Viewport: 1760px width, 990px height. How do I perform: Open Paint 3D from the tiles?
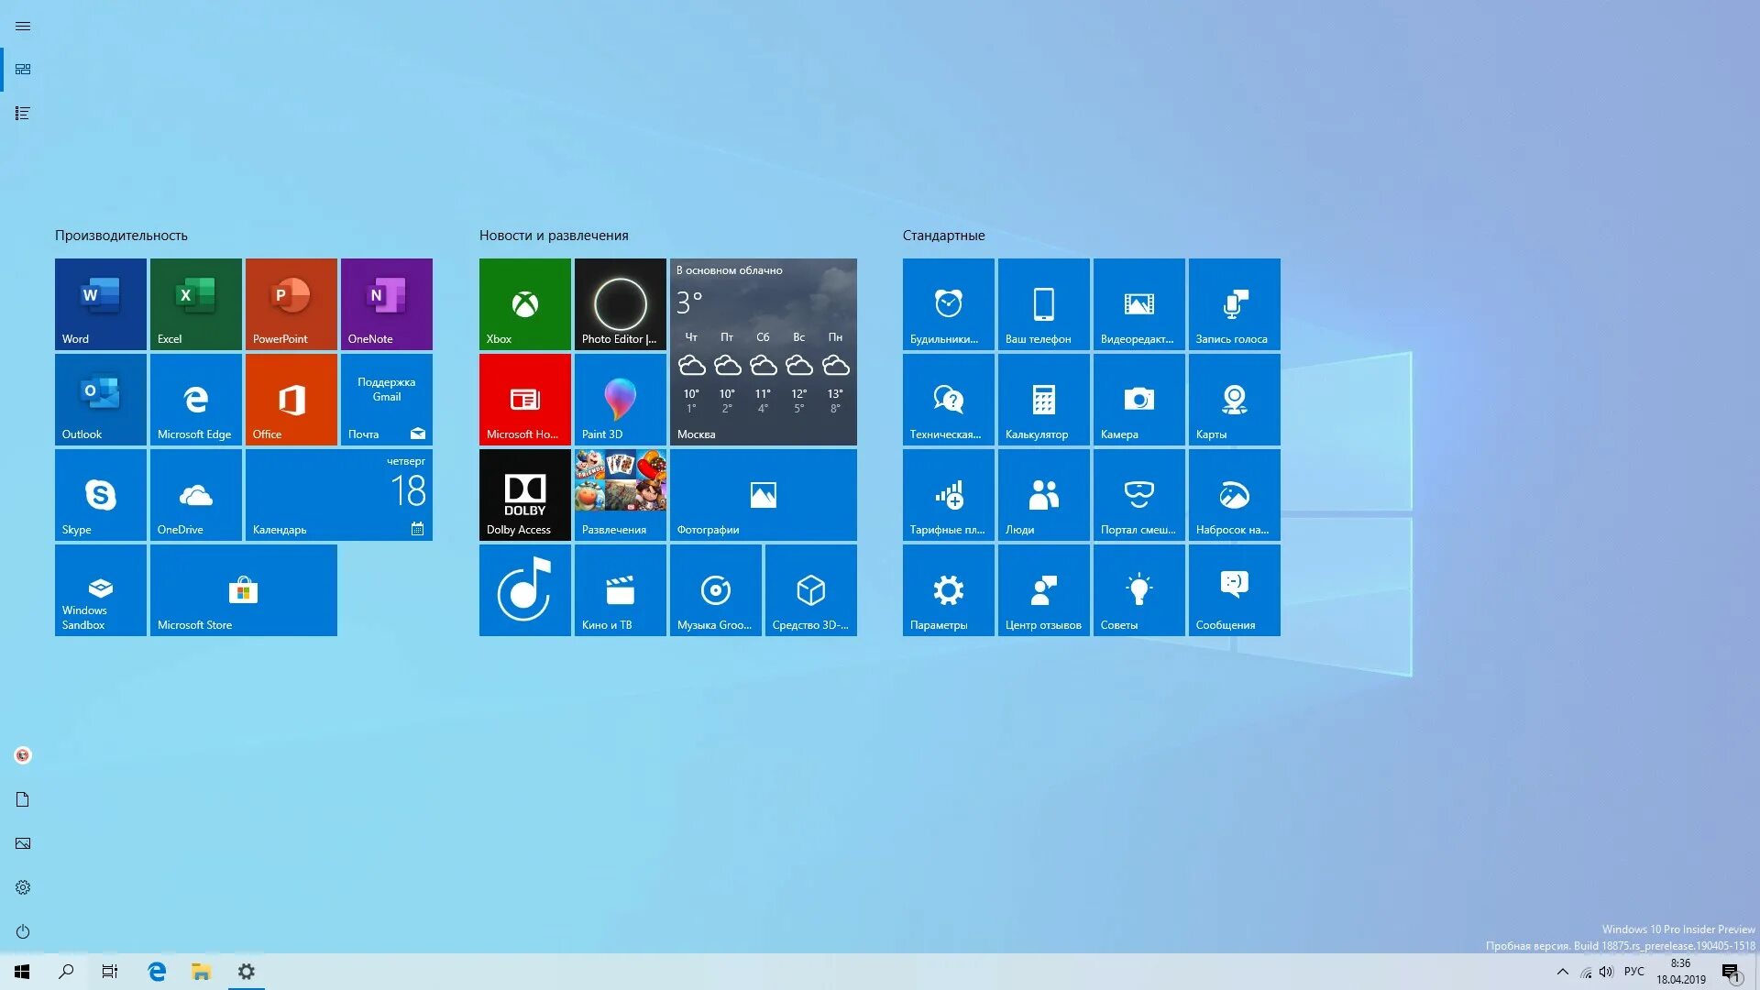point(620,399)
